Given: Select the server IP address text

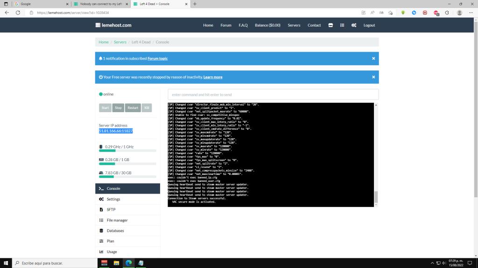Looking at the screenshot, I should point(116,131).
